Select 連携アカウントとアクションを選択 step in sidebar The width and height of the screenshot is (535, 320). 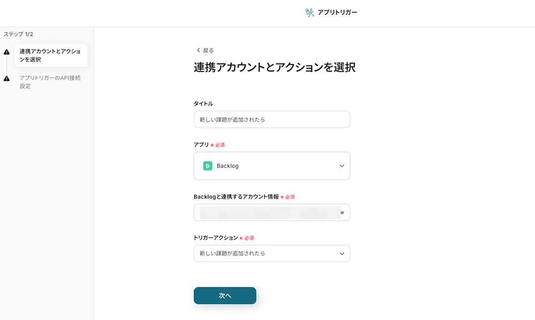point(50,56)
